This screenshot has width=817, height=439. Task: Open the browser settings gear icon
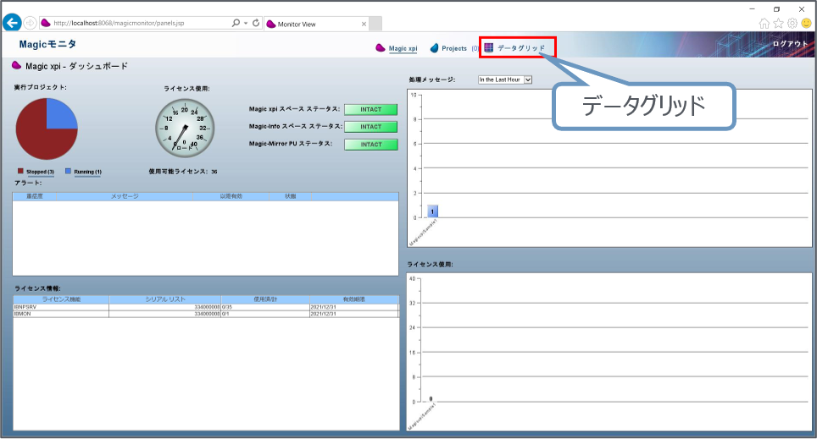(792, 24)
